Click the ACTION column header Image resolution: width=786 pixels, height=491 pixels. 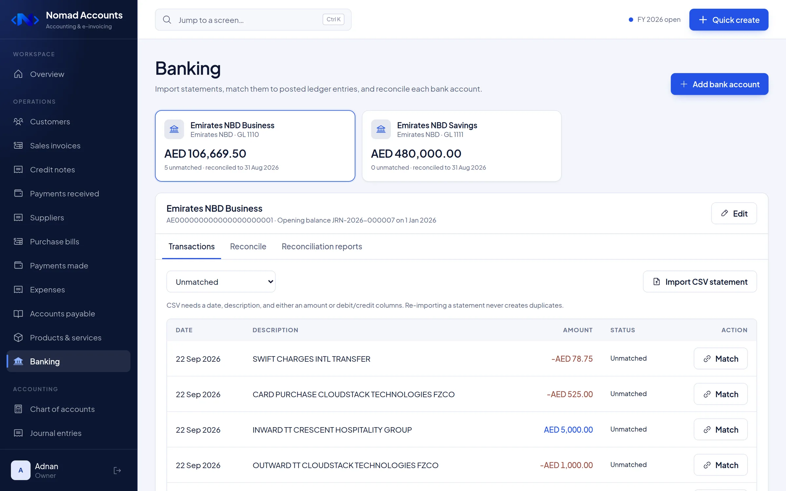[734, 330]
